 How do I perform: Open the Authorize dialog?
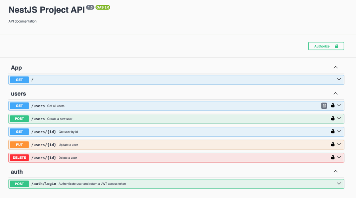click(326, 46)
